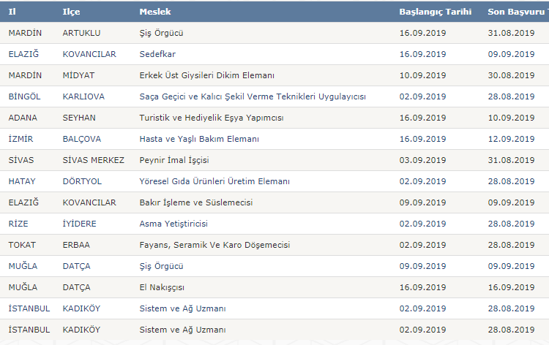Viewport: 549px width, 345px height.
Task: Click the Son Başvuru column header
Action: pos(518,12)
